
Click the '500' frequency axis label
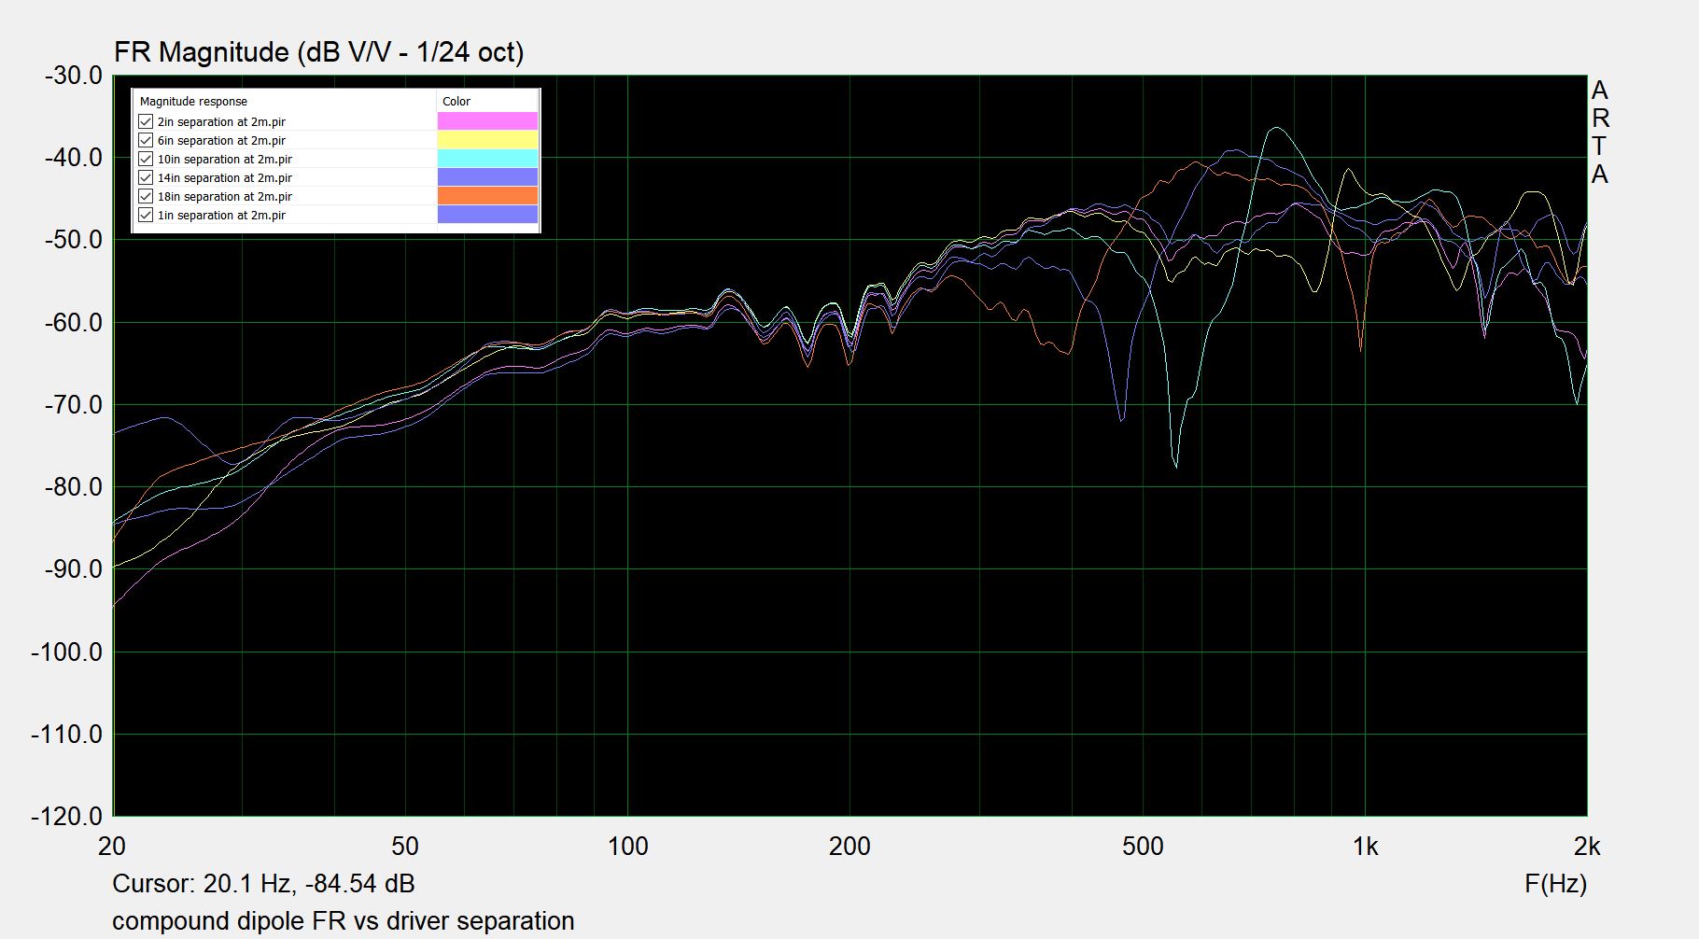[1143, 847]
